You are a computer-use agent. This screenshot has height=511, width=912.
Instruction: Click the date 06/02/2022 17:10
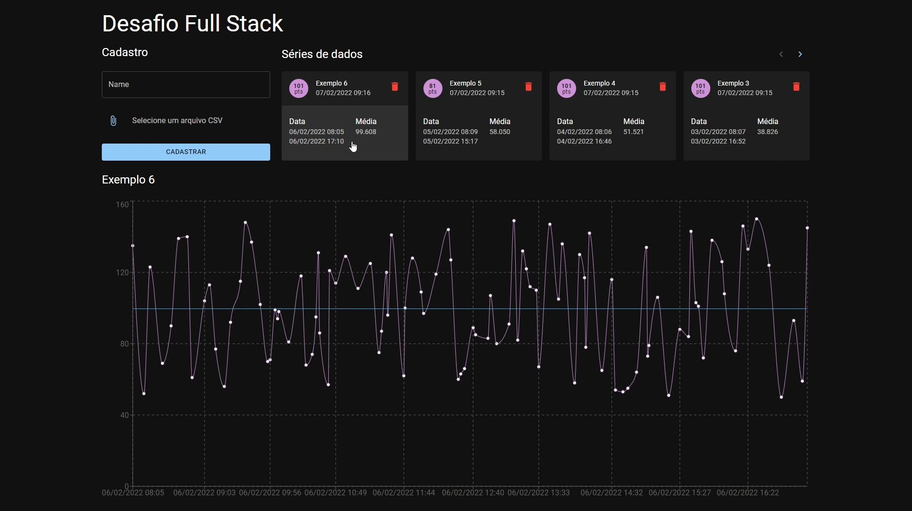[316, 141]
